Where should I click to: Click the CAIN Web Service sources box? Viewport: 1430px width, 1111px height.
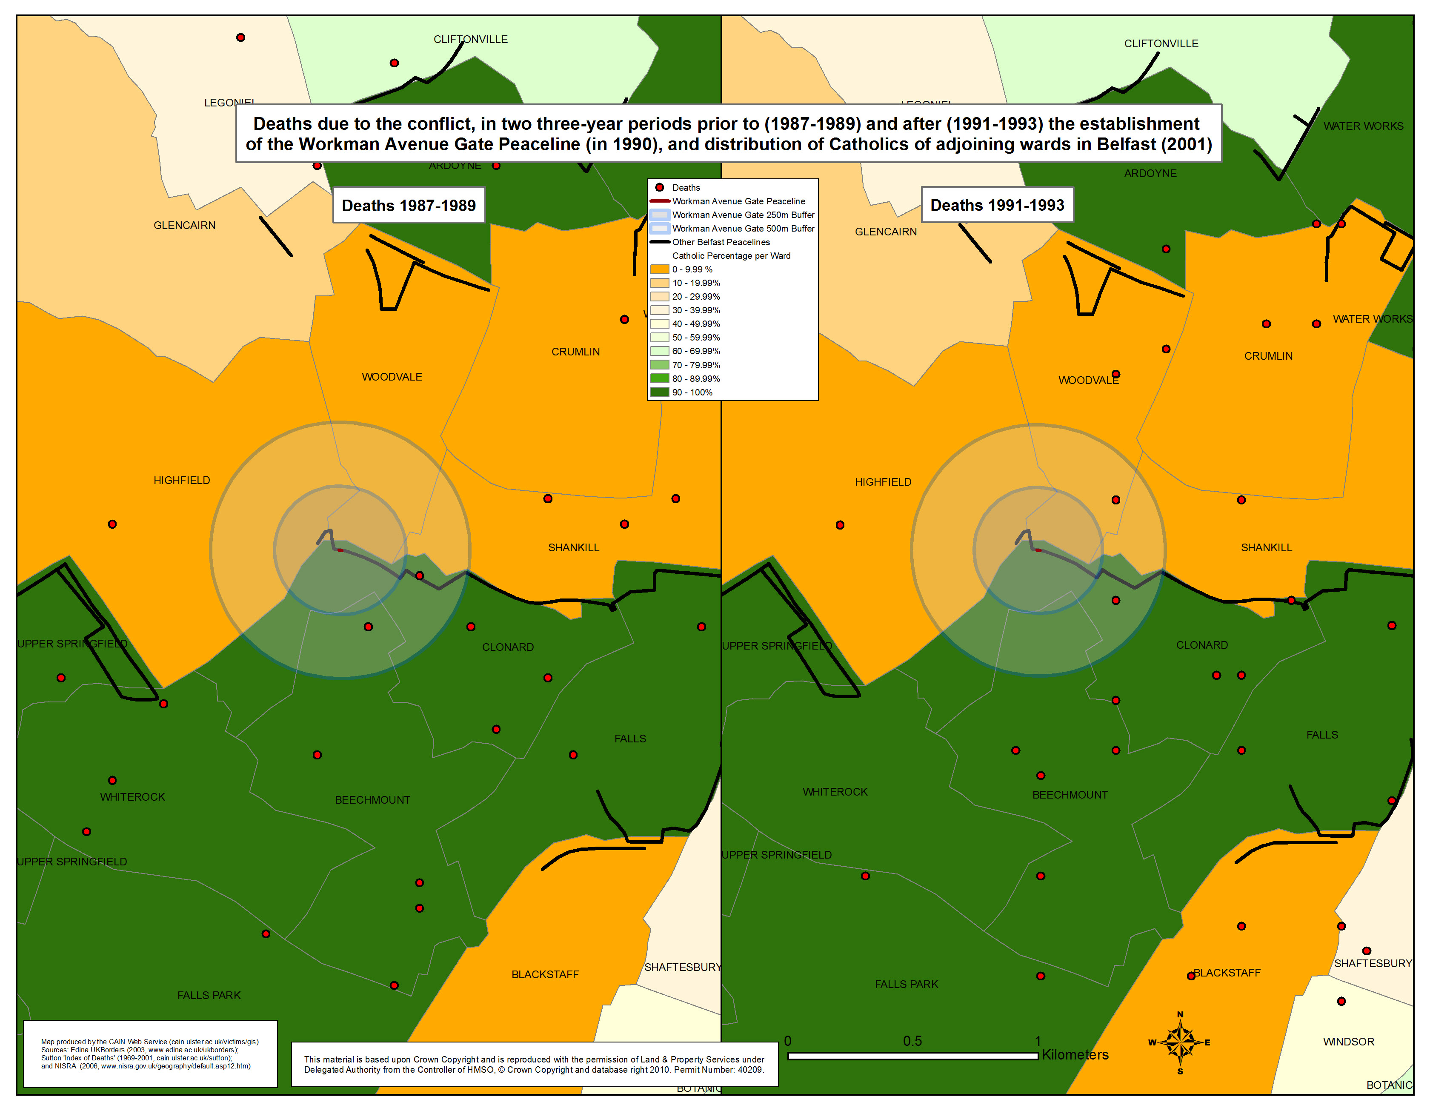150,1054
